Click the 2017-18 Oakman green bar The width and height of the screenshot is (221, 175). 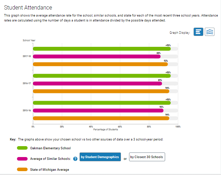[x=102, y=49]
